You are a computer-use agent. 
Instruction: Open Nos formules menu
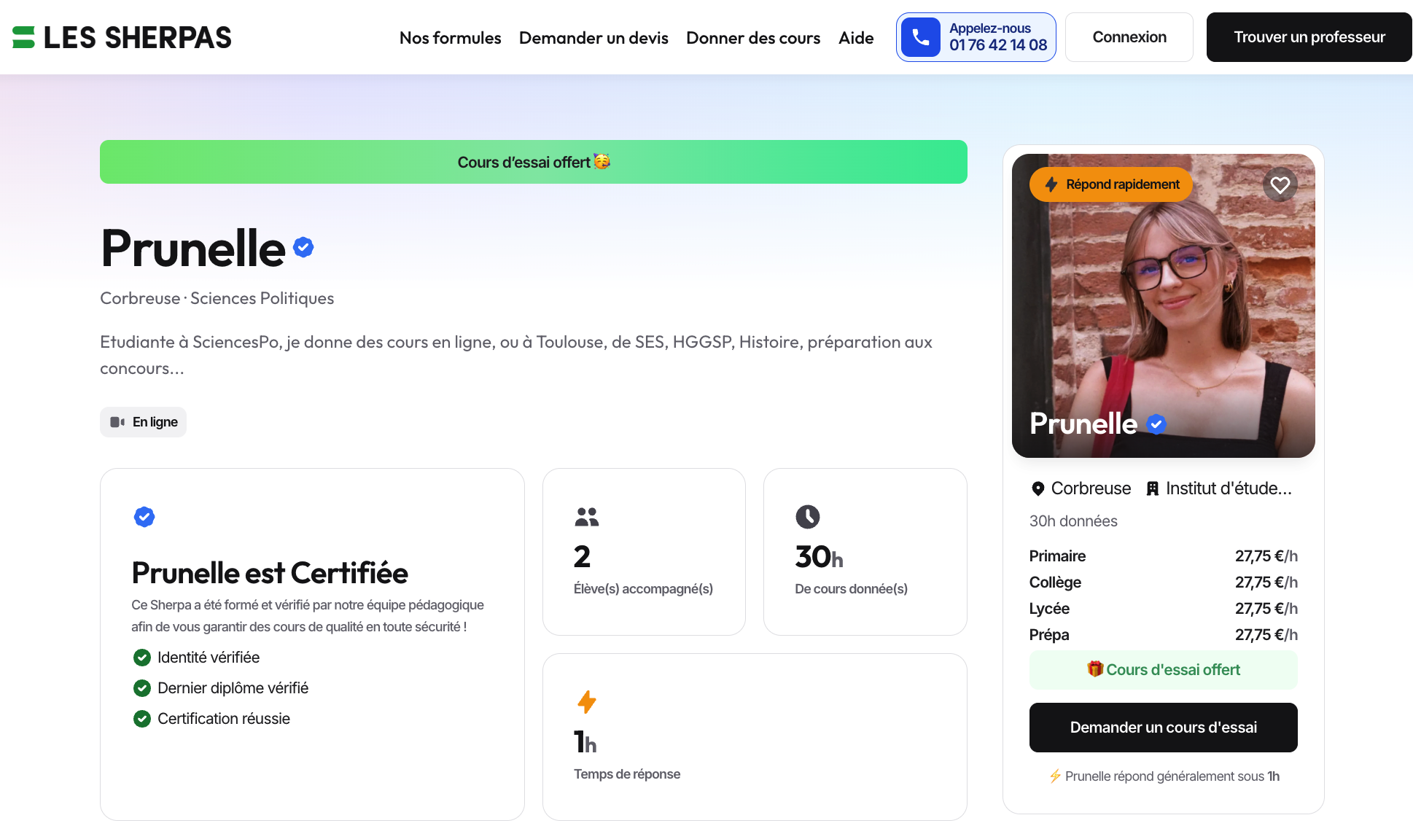[450, 37]
